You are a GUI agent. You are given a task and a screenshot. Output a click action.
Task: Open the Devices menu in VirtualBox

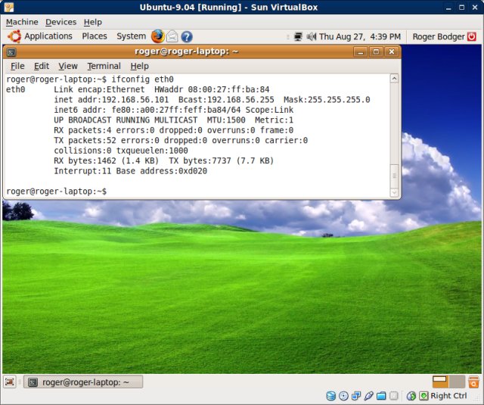(60, 22)
